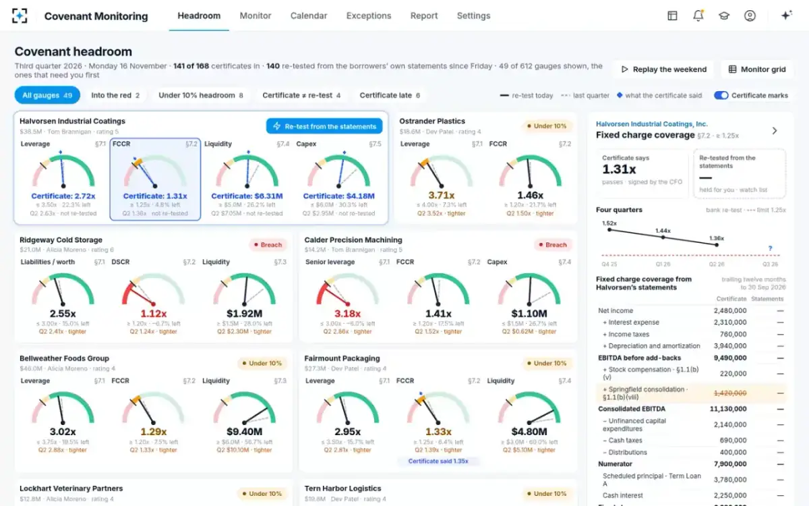
Task: Select Bellweather Foods Liquidity gauge
Action: [x=244, y=415]
